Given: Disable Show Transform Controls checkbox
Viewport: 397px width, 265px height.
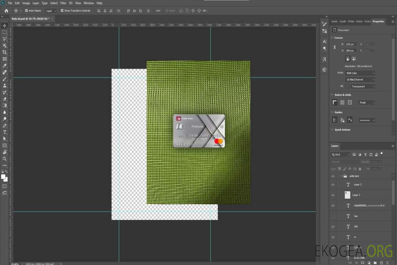Looking at the screenshot, I should (x=62, y=11).
